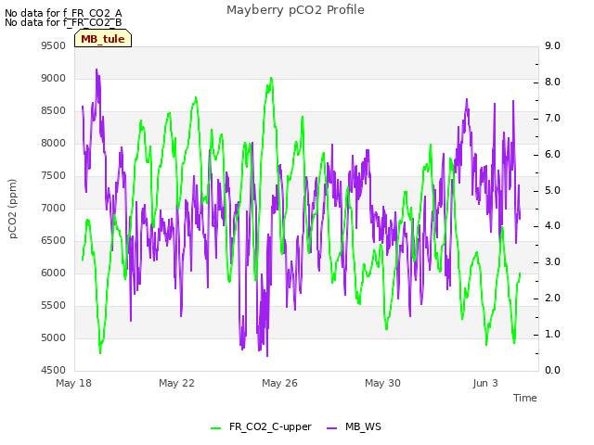Click the May 22 date tick label
This screenshot has height=445, width=594.
(x=176, y=383)
